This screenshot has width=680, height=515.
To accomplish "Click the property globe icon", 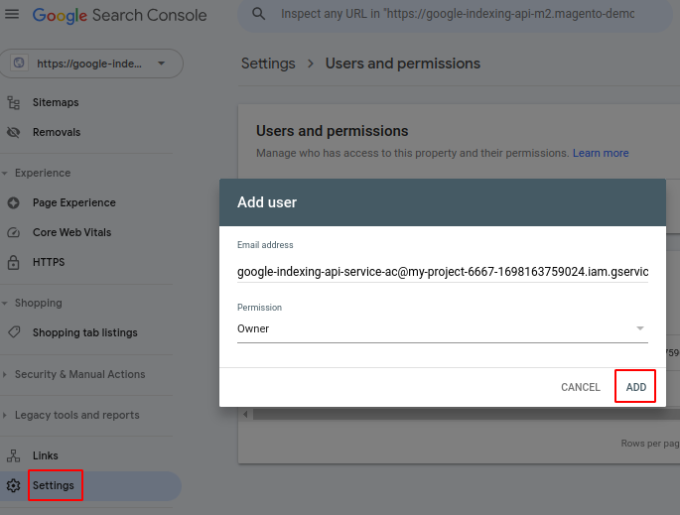I will (19, 63).
